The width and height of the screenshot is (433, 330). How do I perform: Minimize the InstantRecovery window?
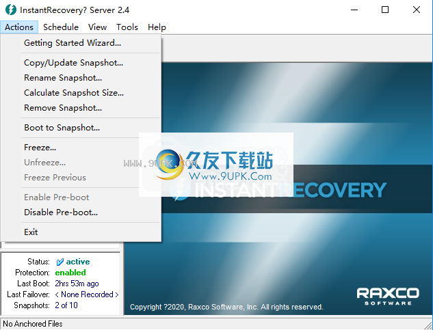click(354, 10)
